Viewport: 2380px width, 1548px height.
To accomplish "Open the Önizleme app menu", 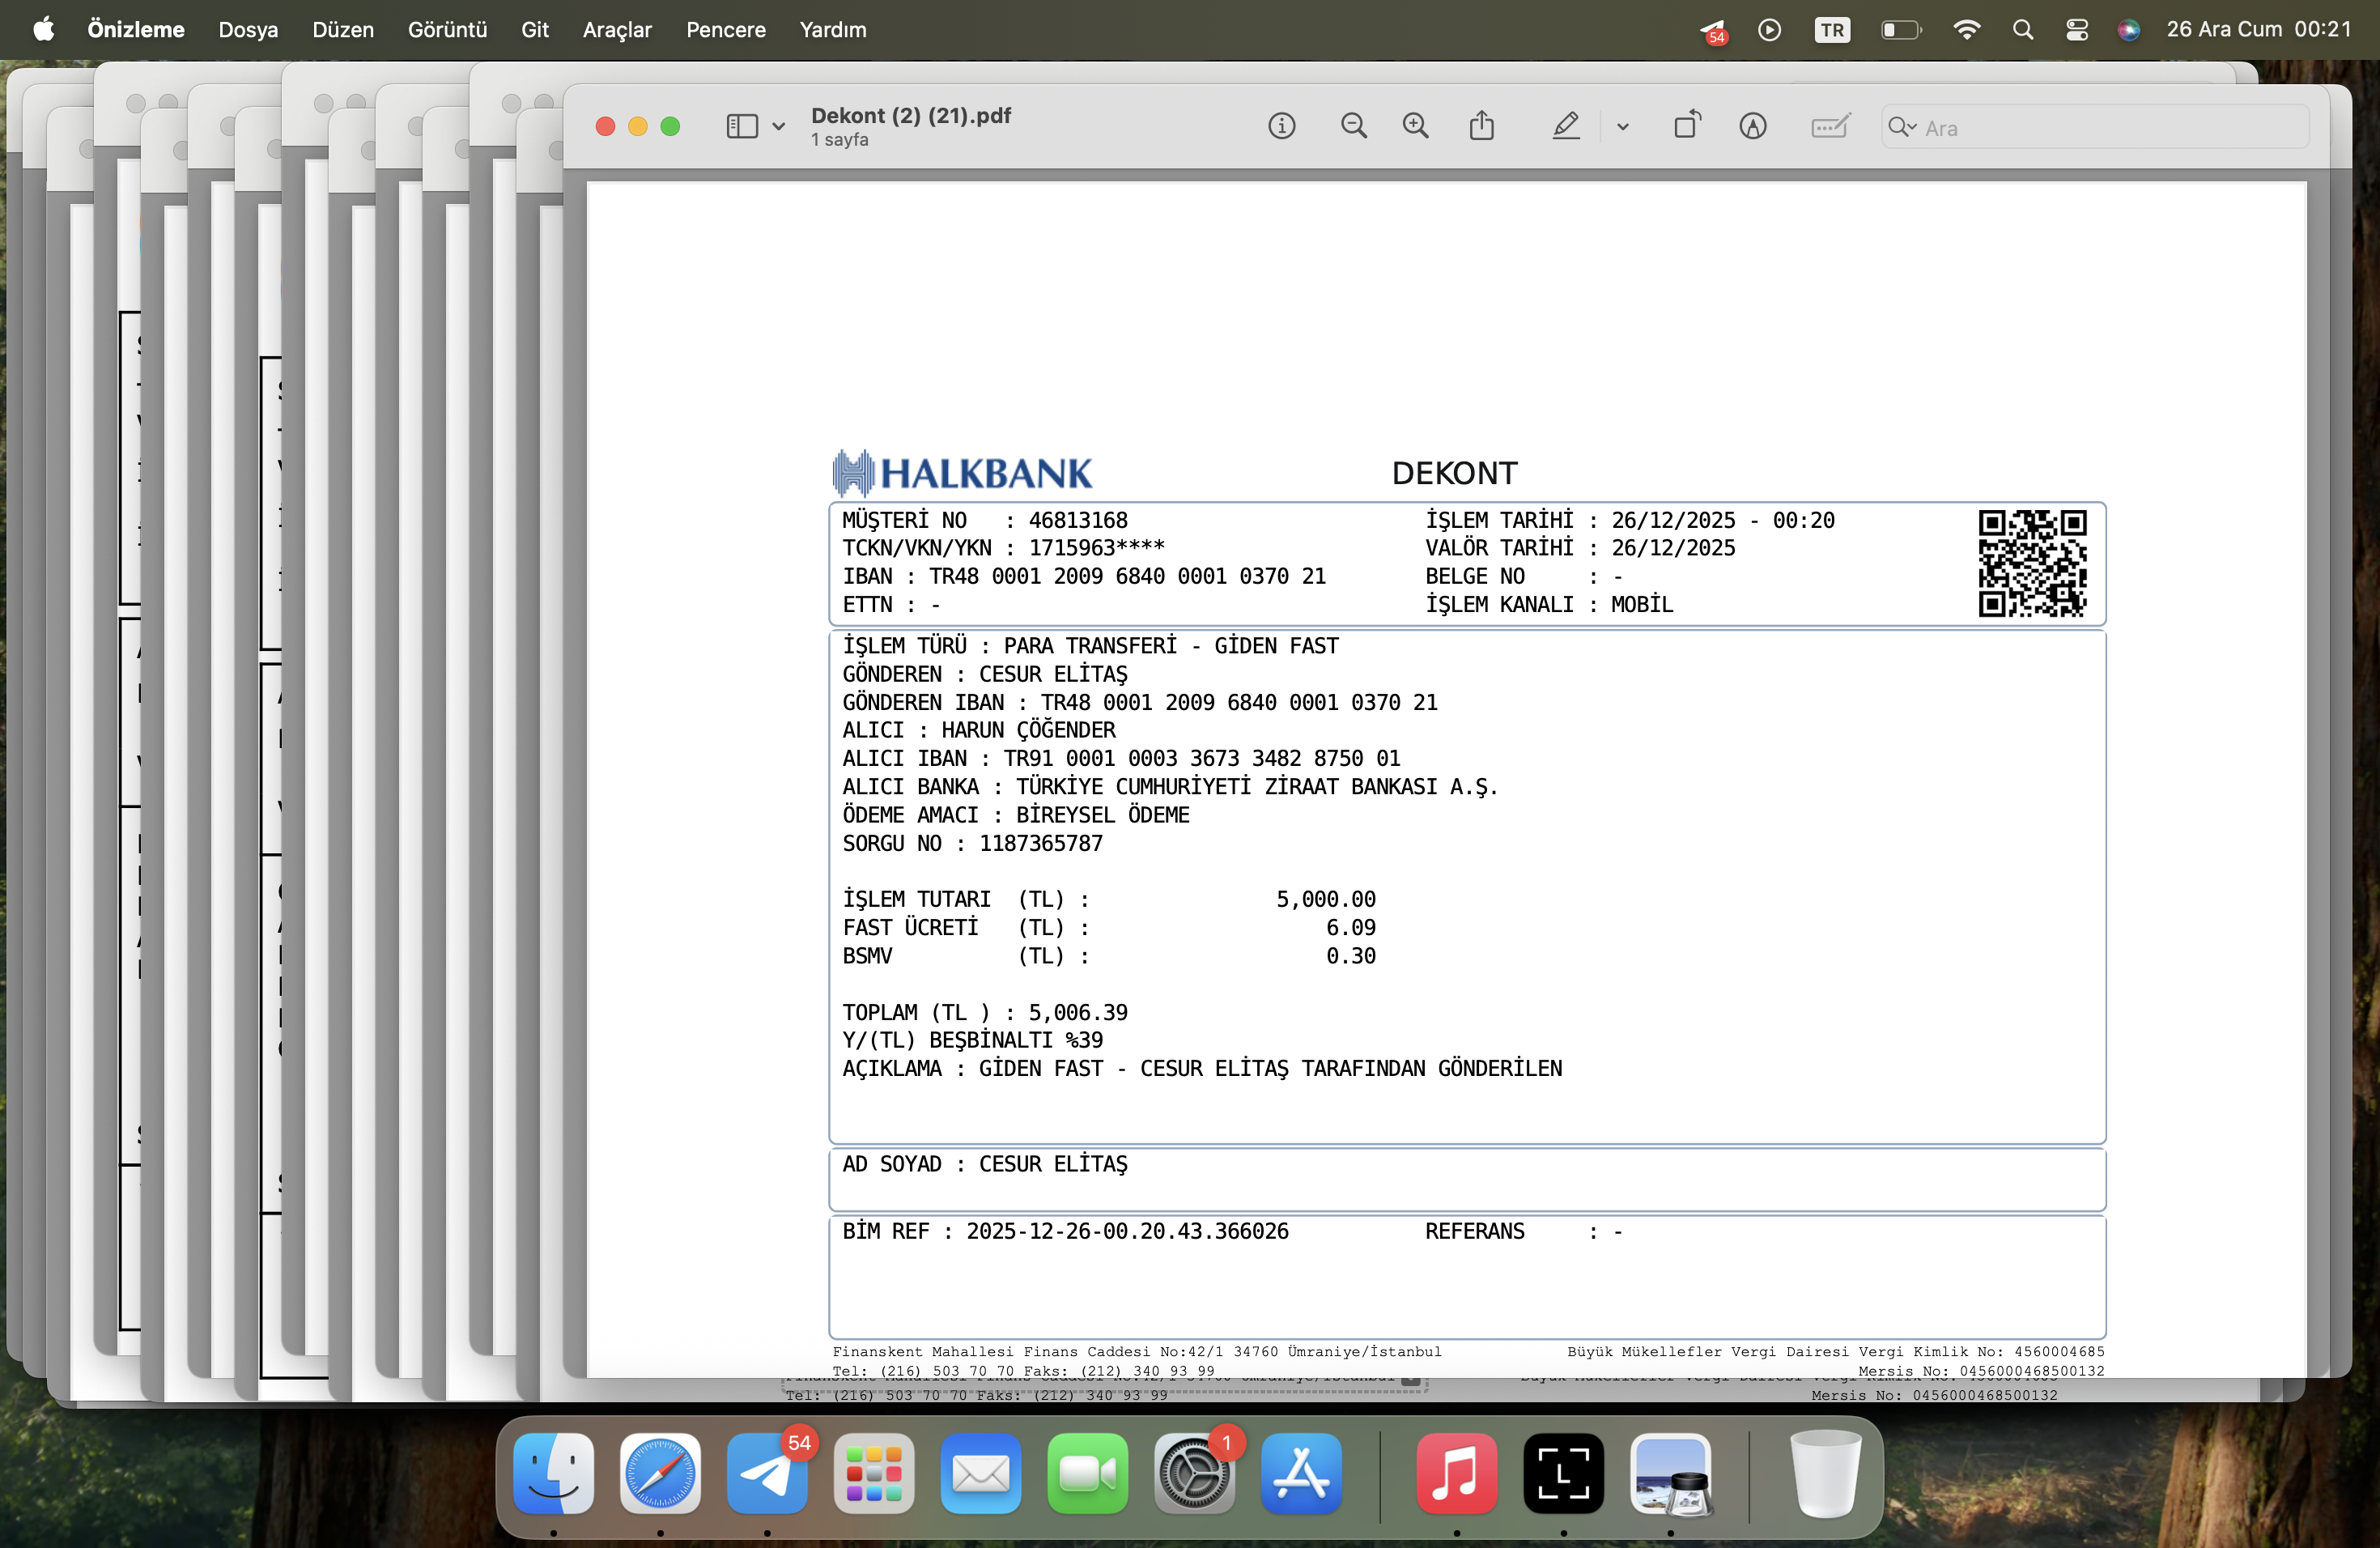I will click(136, 30).
